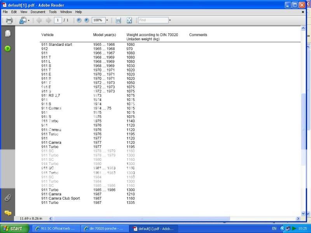Image resolution: width=311 pixels, height=233 pixels.
Task: Click the Print icon in toolbar
Action: click(x=9, y=20)
